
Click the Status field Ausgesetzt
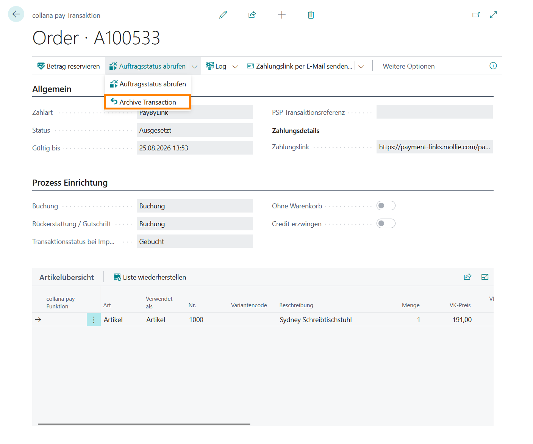pos(195,130)
